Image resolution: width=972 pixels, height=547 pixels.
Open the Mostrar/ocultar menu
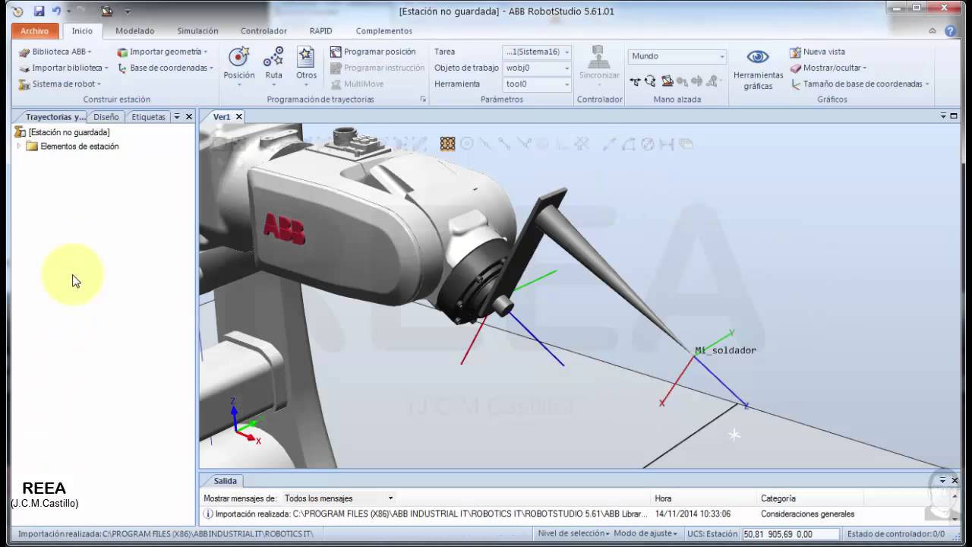tap(828, 68)
